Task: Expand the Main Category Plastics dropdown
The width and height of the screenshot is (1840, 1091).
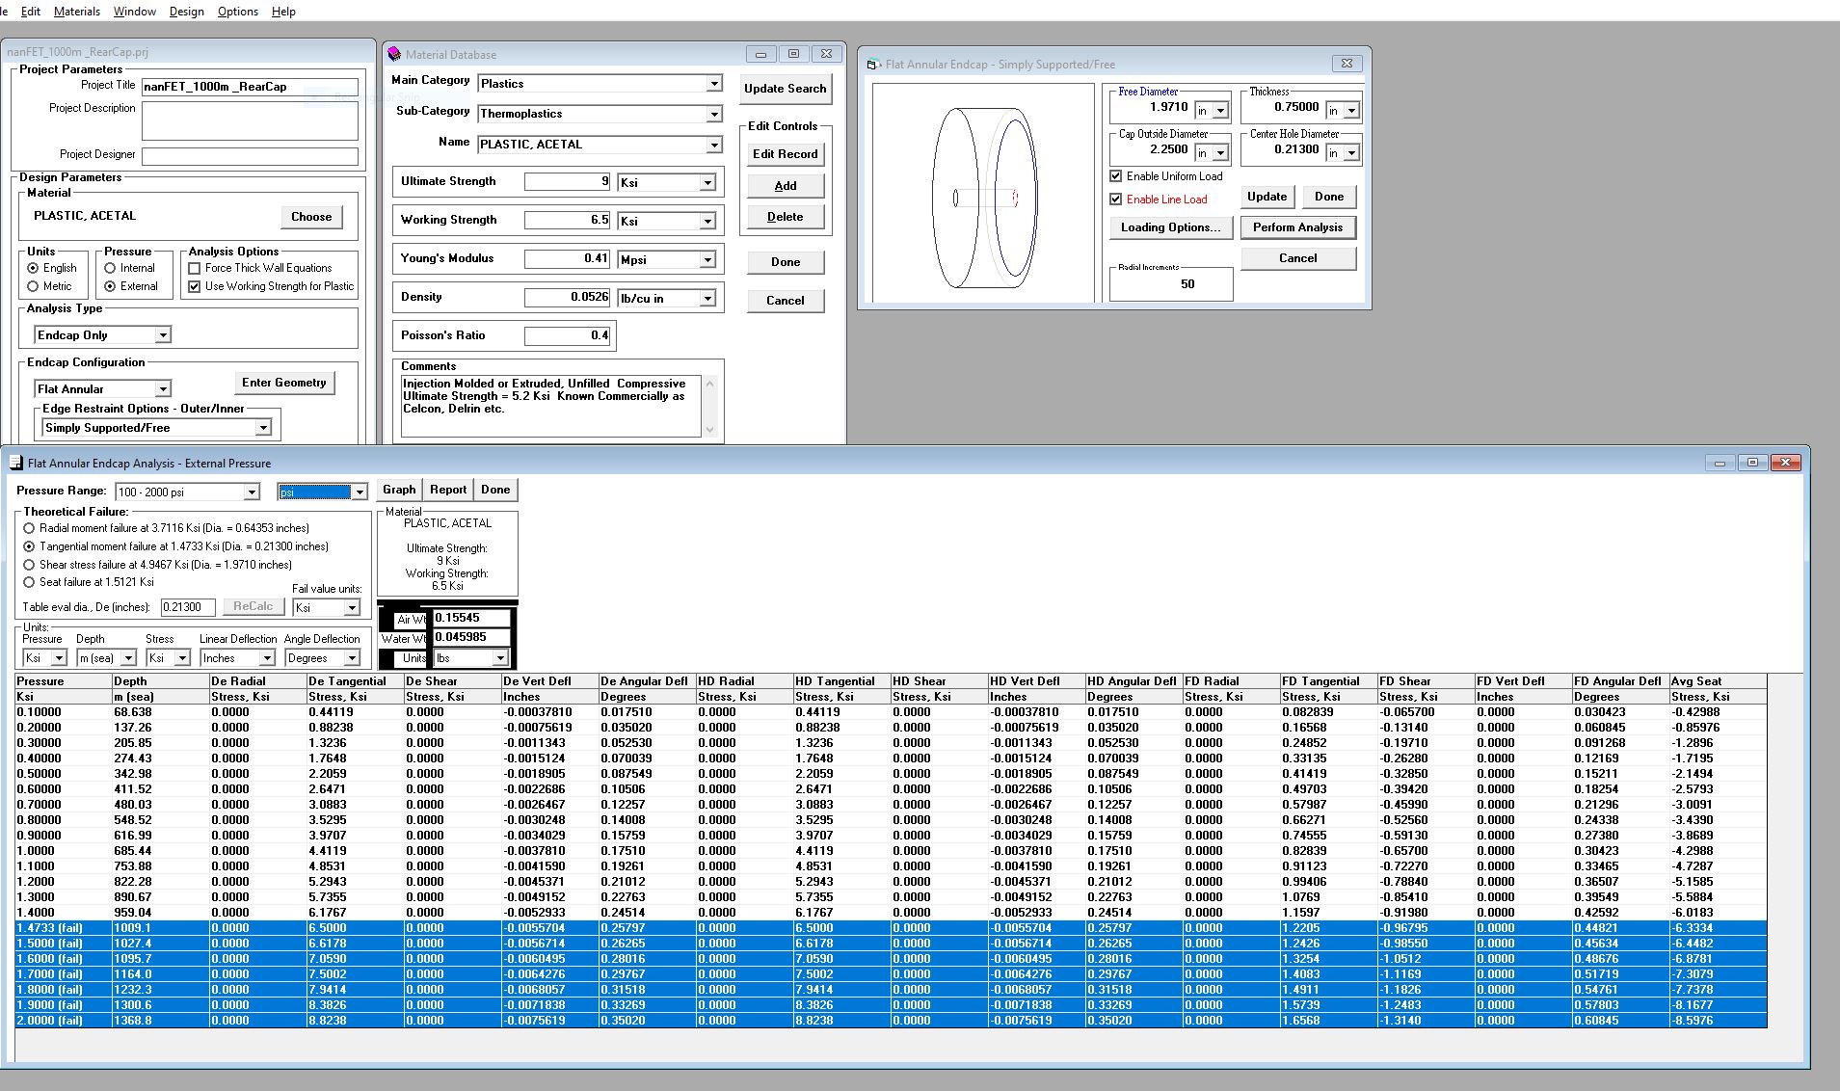Action: [x=714, y=84]
